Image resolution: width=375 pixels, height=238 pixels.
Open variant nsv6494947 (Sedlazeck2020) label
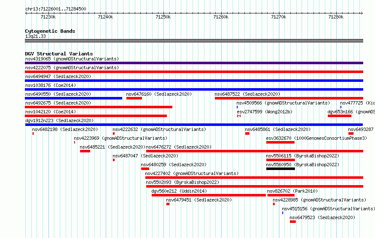[x=58, y=76]
